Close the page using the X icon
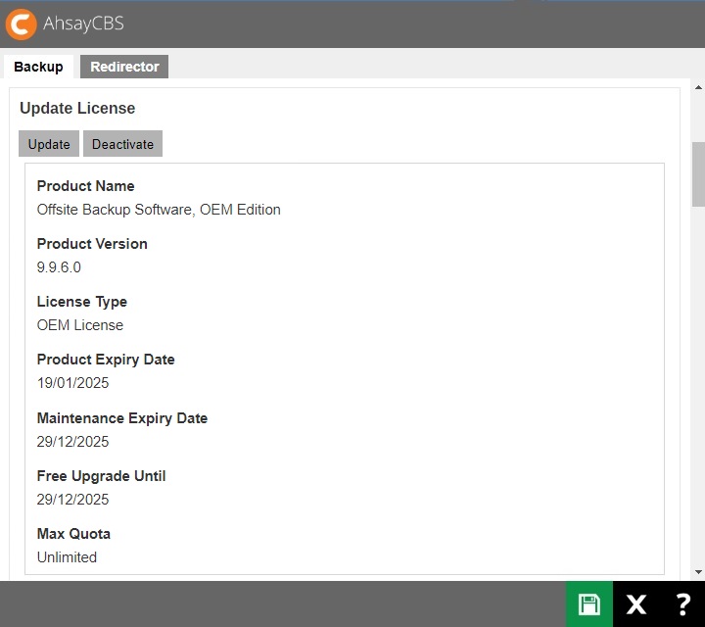This screenshot has width=705, height=627. click(x=636, y=604)
